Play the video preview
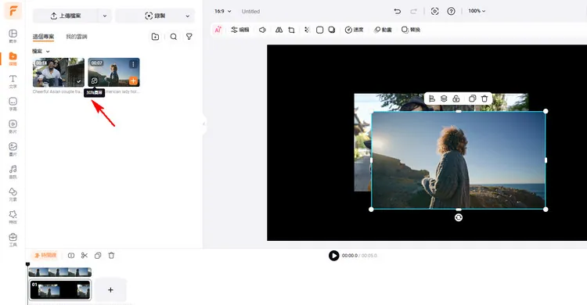 click(x=334, y=256)
